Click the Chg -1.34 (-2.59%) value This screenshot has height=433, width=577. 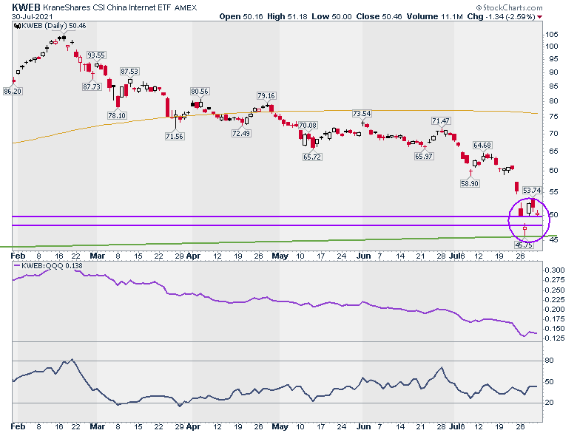tap(502, 16)
